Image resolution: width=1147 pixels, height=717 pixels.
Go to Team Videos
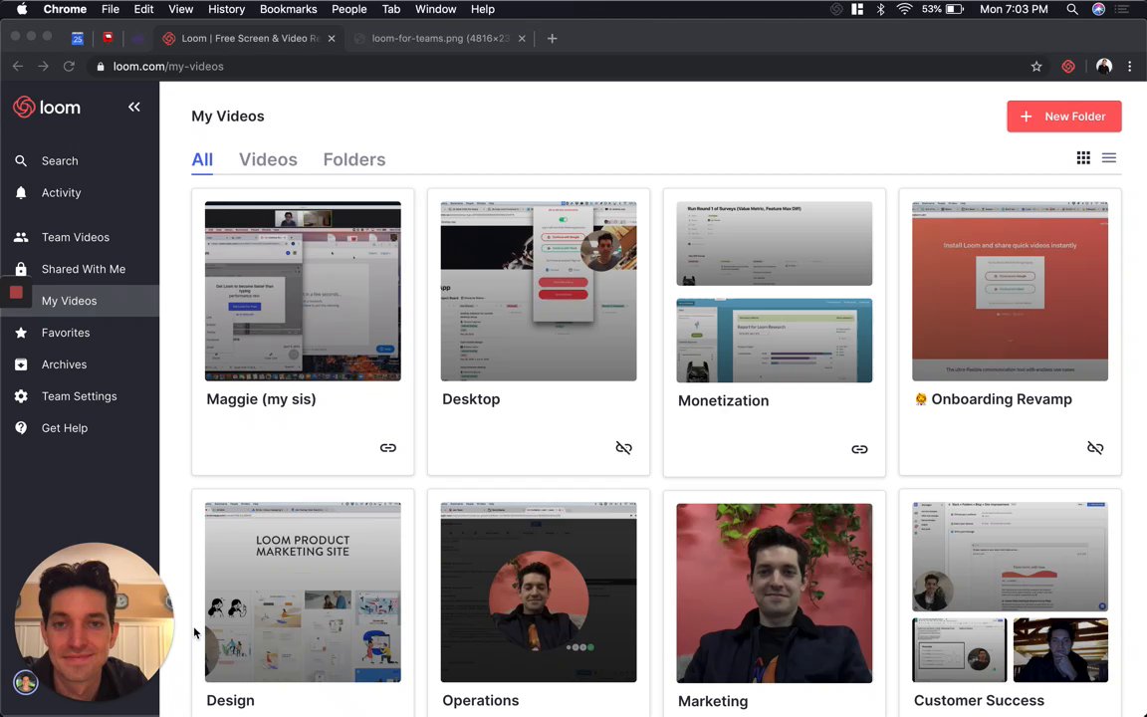click(75, 237)
